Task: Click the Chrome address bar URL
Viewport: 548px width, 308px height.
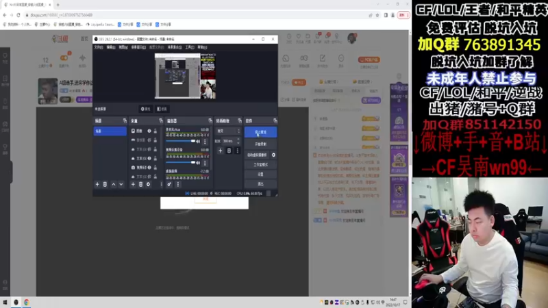Action: pyautogui.click(x=62, y=15)
